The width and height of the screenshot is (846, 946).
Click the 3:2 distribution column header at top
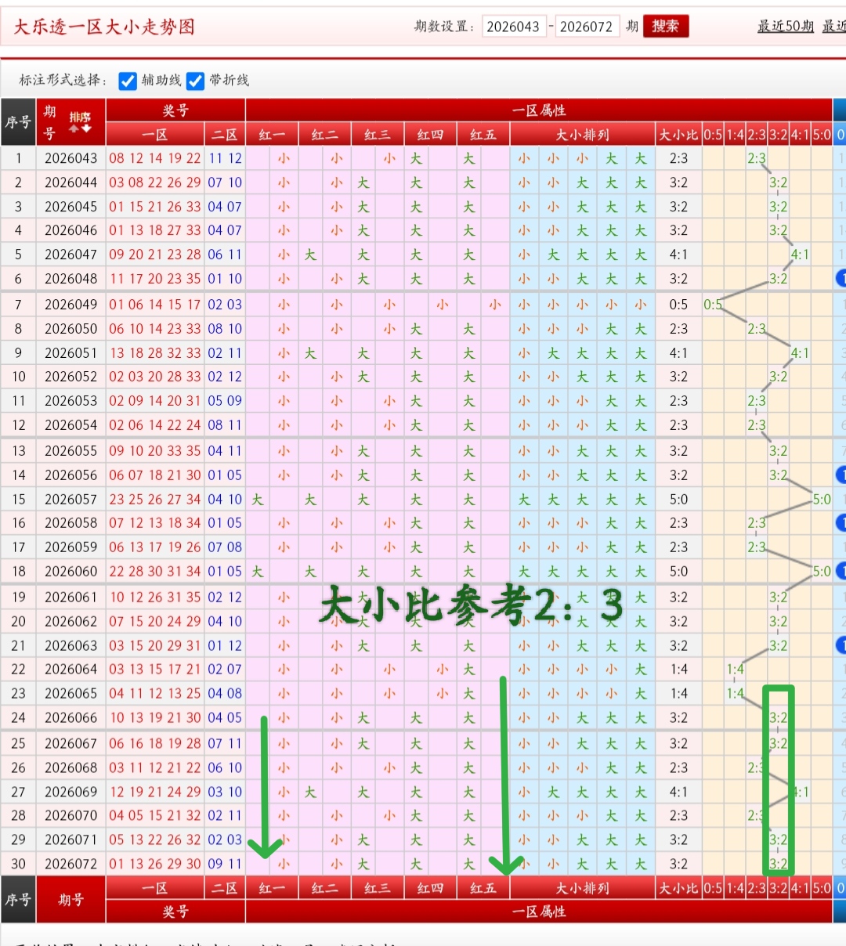[778, 135]
